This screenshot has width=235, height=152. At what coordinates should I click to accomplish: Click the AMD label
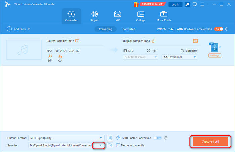point(180,29)
